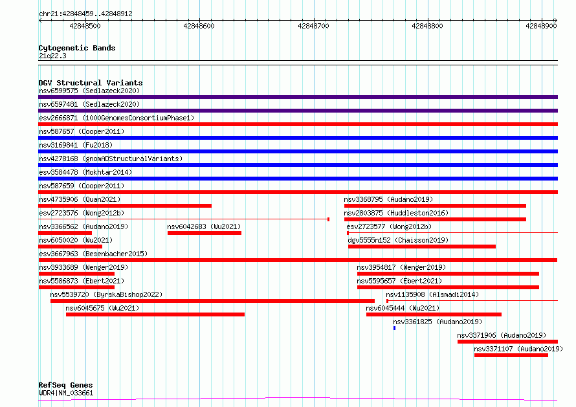Screen dimensions: 576x407
Task: Click the nsv6597481 (Sedlazeck2020) variant label
Action: pos(89,104)
